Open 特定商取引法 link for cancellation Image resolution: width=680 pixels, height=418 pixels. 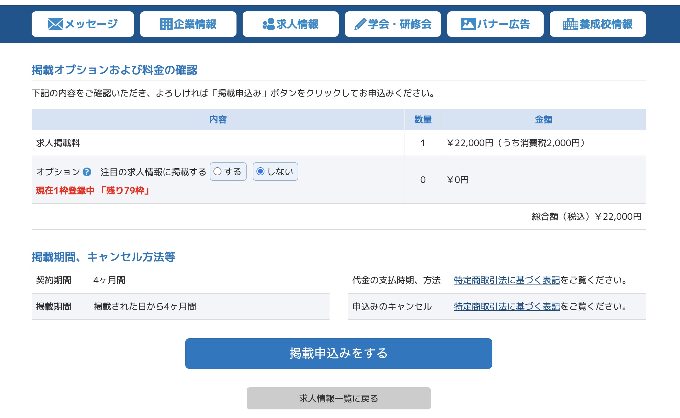coord(507,307)
